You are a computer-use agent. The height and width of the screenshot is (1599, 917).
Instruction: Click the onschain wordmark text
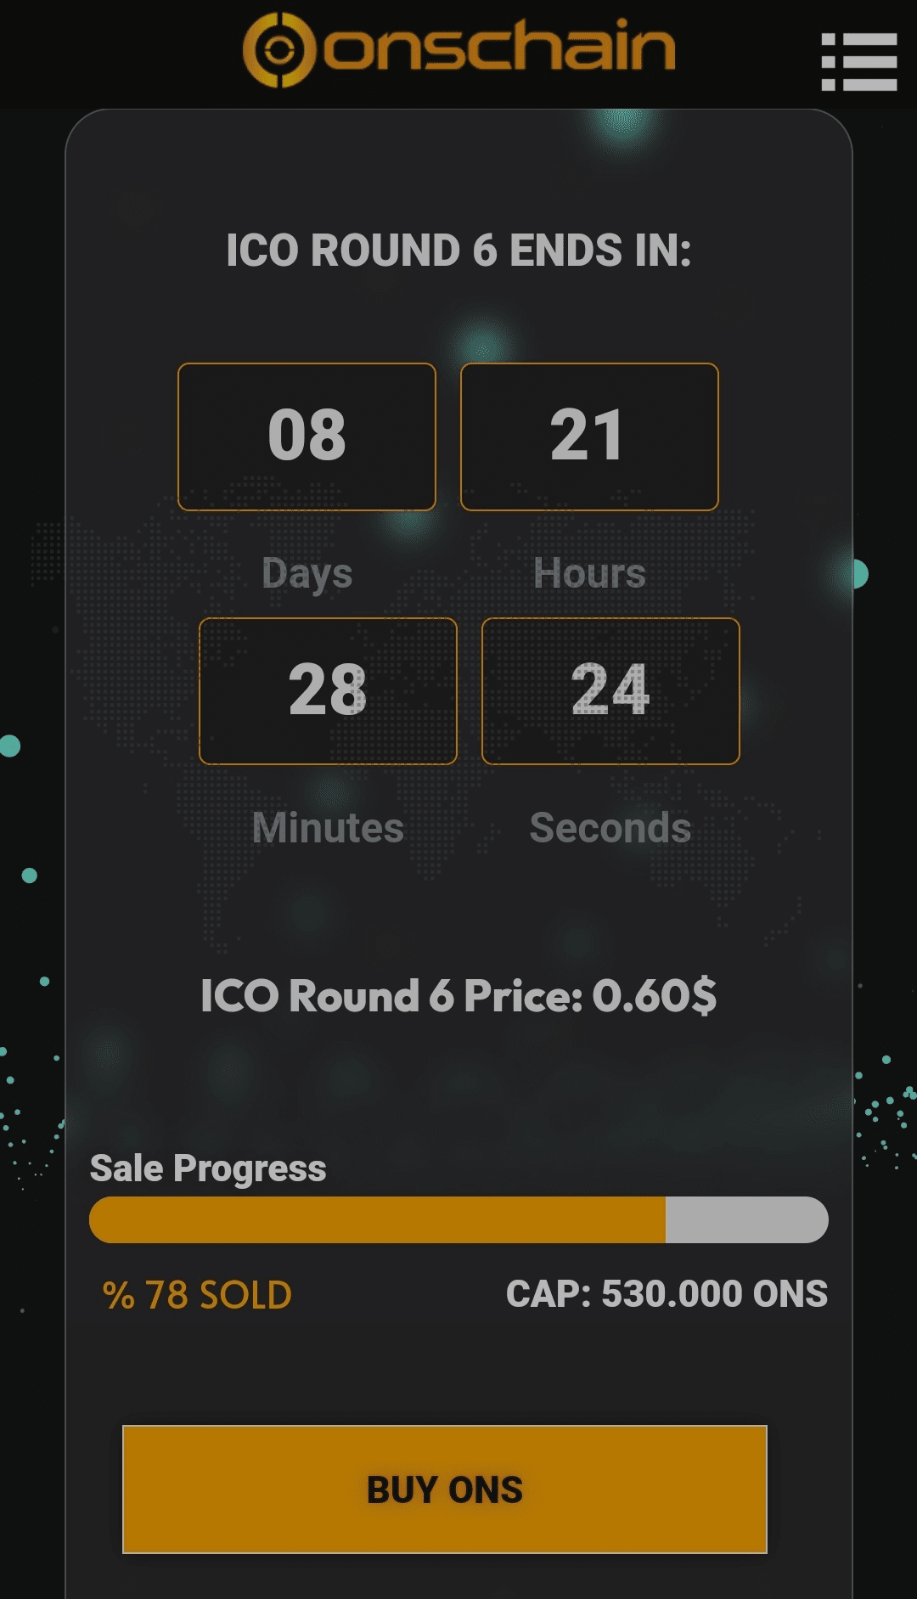coord(499,48)
